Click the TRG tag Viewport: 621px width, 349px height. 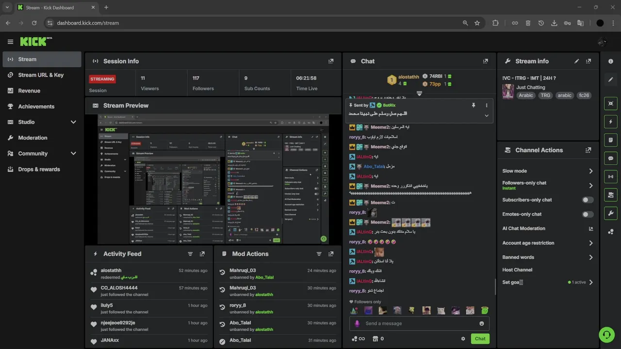click(545, 95)
